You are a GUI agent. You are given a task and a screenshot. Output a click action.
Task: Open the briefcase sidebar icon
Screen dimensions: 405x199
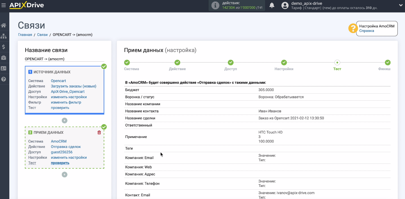(4, 58)
